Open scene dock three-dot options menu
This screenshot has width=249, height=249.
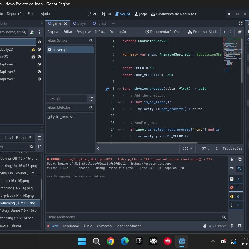(x=39, y=32)
